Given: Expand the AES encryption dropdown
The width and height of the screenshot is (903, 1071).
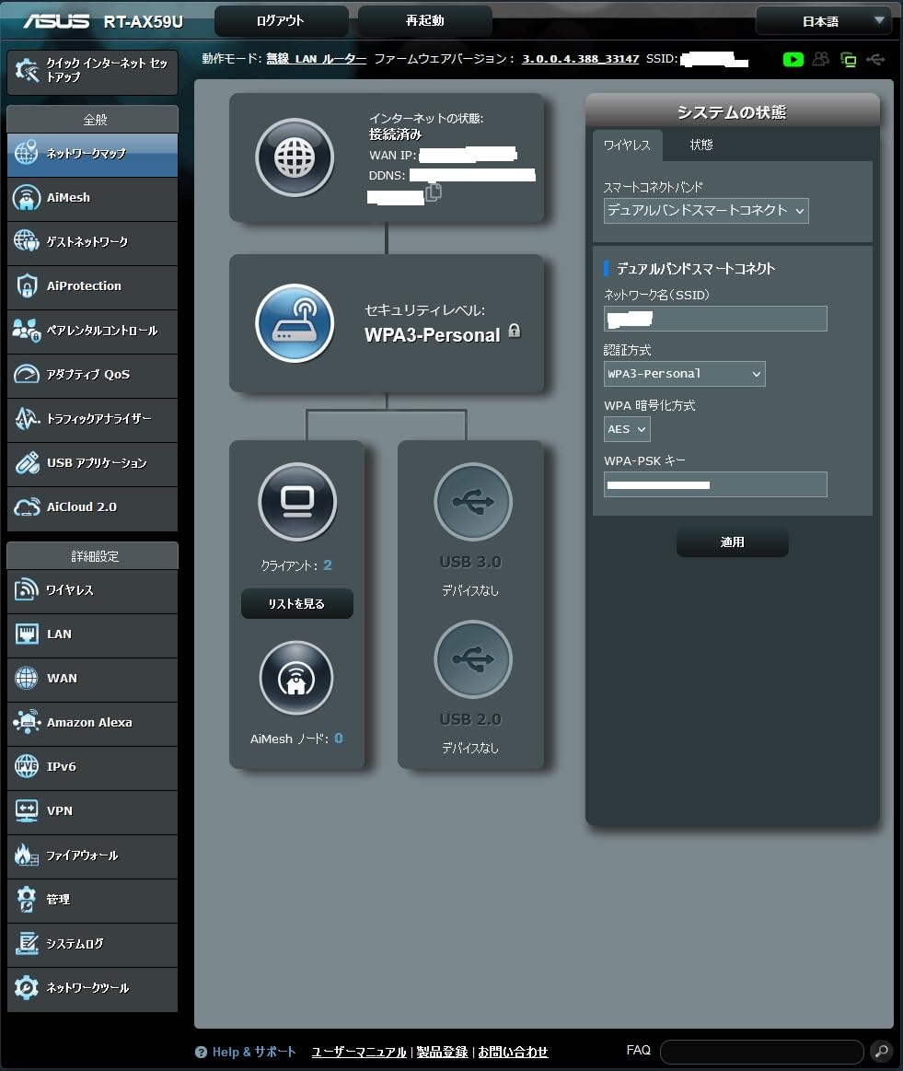Looking at the screenshot, I should (627, 429).
